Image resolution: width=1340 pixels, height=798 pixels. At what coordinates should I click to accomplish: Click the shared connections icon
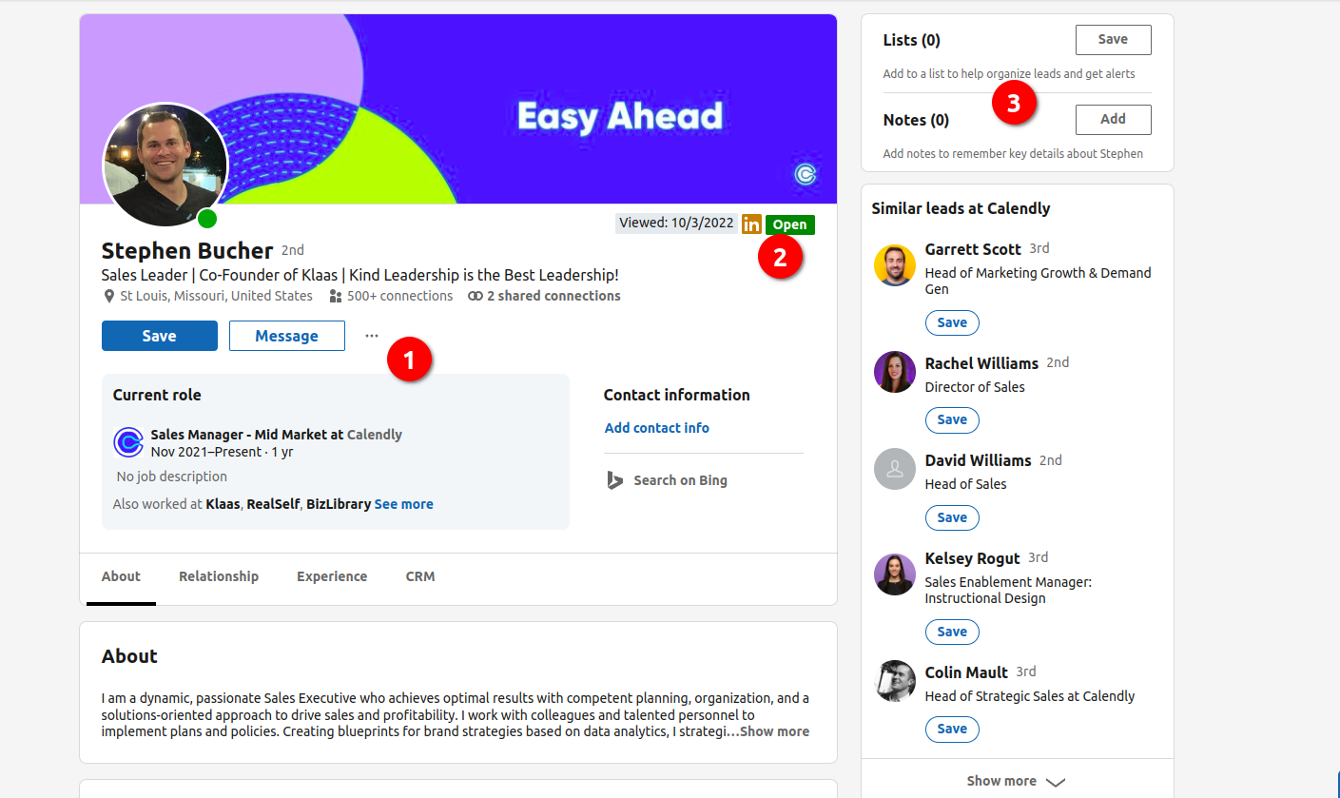pyautogui.click(x=476, y=296)
